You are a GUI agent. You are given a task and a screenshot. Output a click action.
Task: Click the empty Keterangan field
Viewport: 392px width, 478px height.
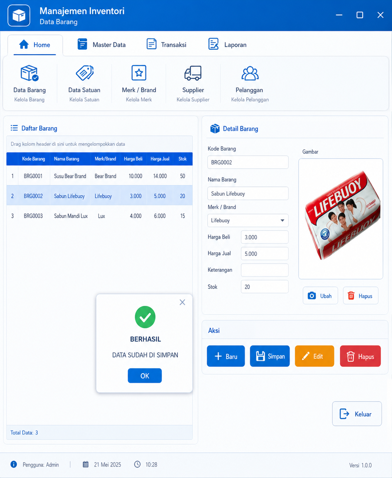pyautogui.click(x=265, y=270)
